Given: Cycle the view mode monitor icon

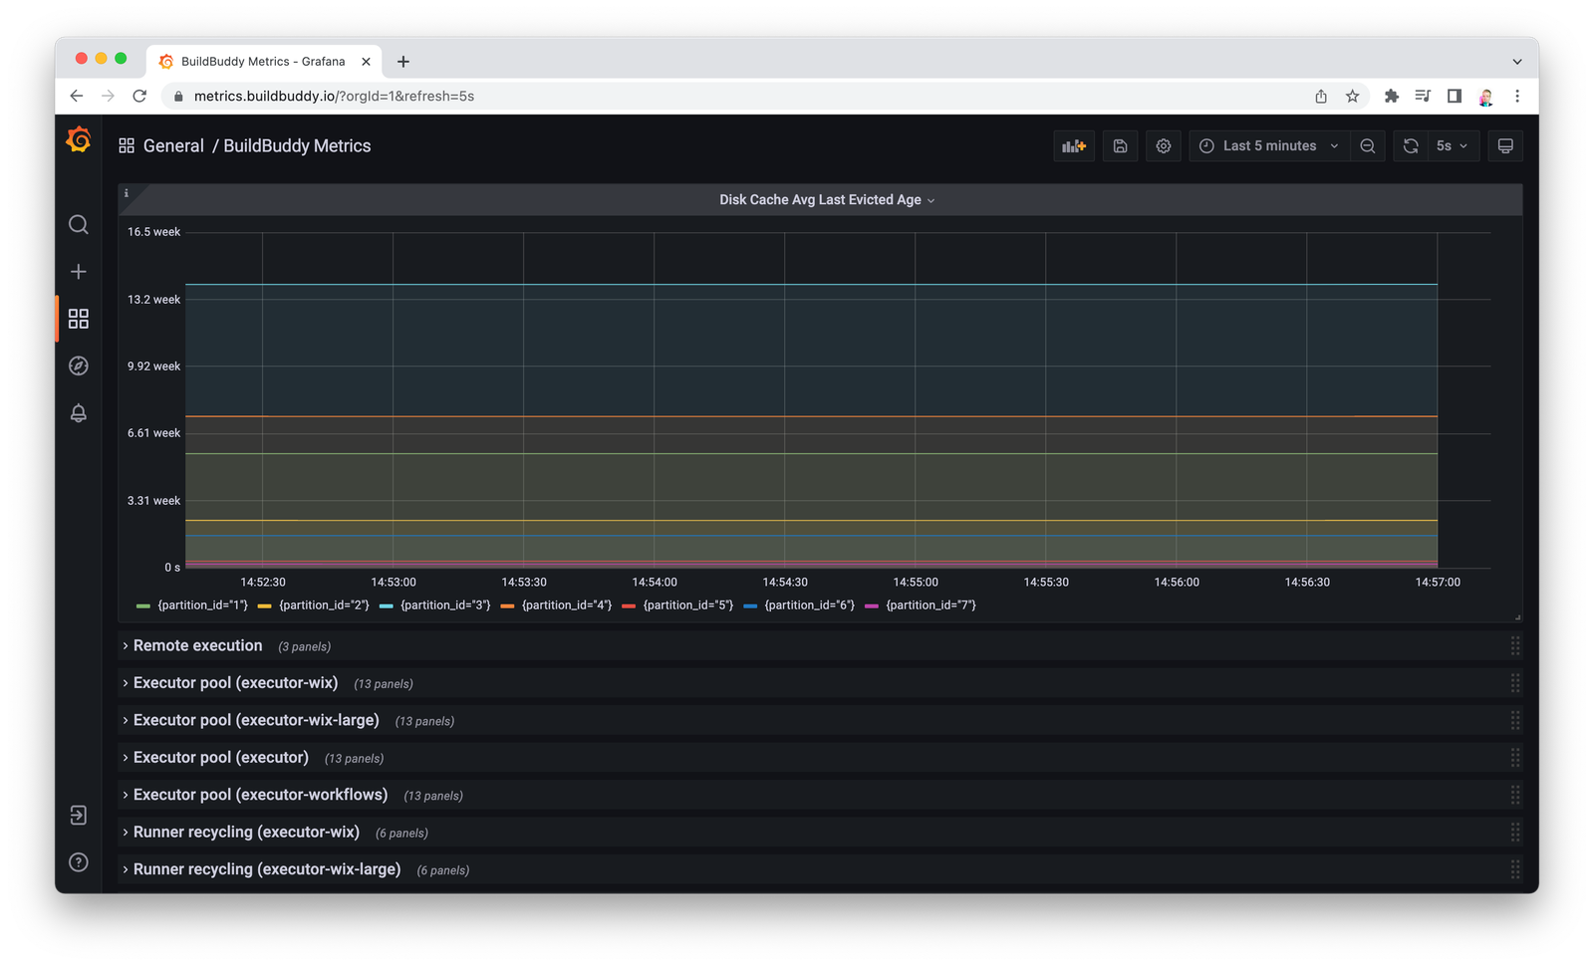Looking at the screenshot, I should coord(1505,146).
